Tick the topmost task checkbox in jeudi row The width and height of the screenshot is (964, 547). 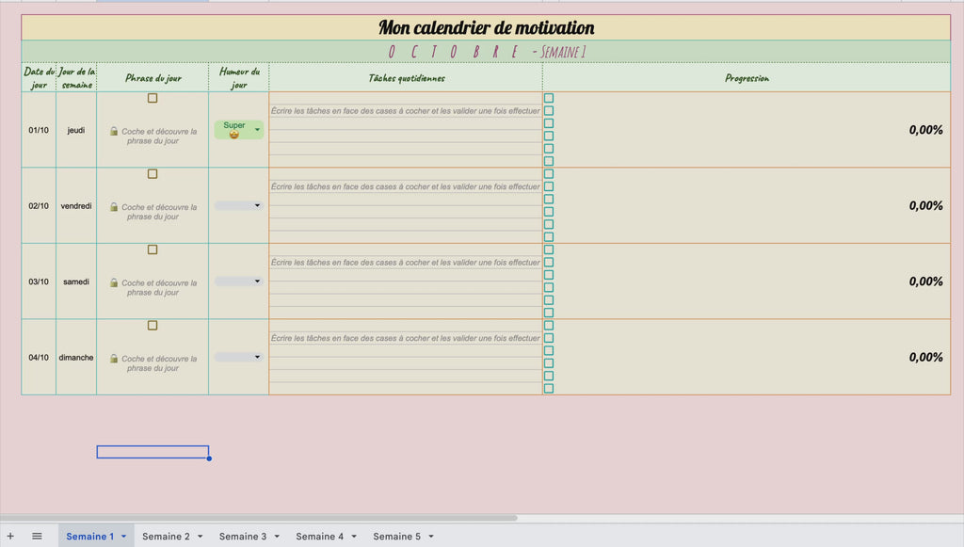[549, 98]
